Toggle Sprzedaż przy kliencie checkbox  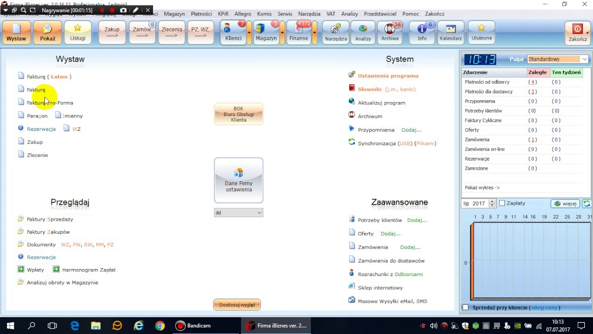coord(466,308)
